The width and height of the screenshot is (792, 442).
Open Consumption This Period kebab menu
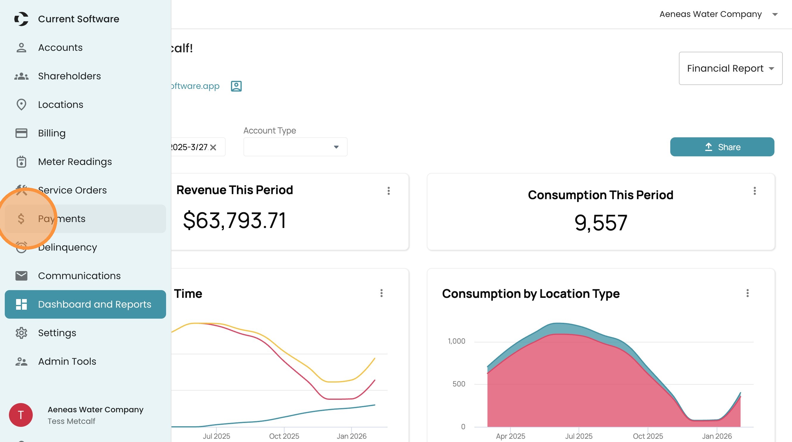[754, 191]
